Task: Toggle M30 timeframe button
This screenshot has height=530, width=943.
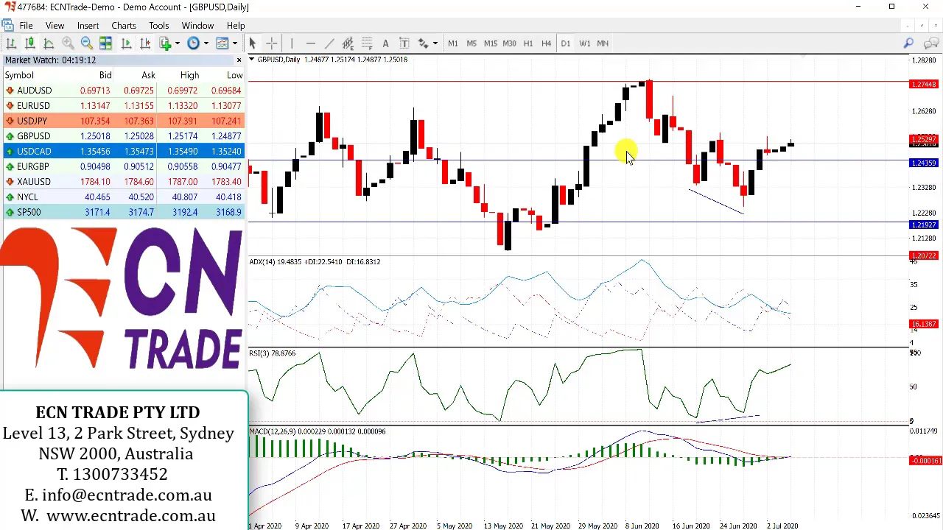Action: point(509,43)
